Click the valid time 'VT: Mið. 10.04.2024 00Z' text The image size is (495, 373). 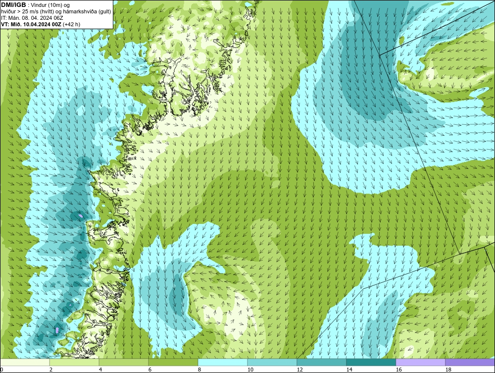(32, 24)
